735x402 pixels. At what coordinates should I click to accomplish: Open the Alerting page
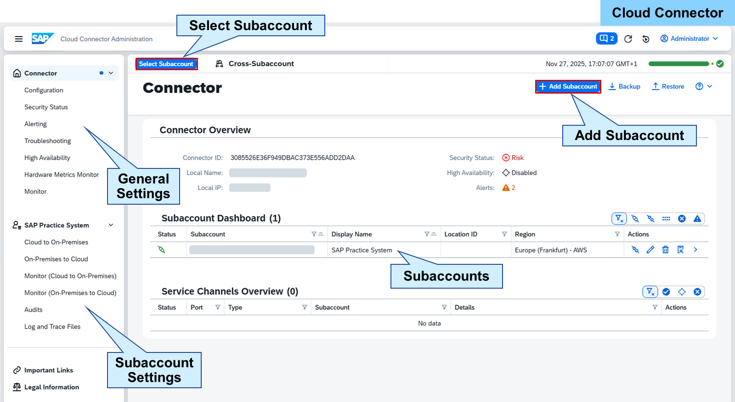pyautogui.click(x=35, y=124)
